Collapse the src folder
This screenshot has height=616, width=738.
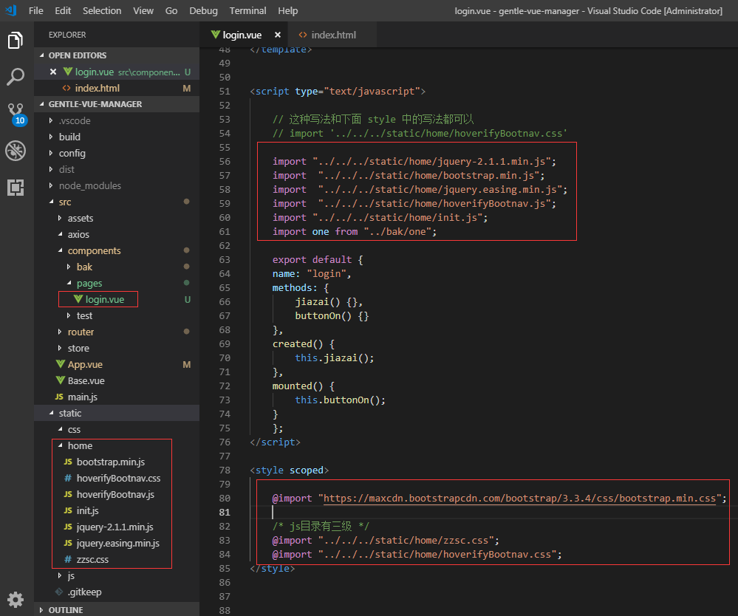[117, 202]
